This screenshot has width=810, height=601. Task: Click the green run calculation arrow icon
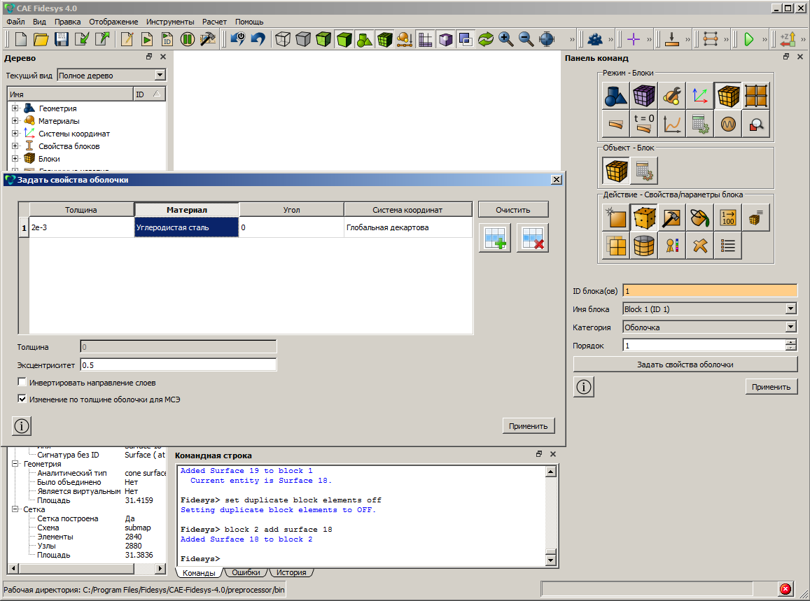(x=748, y=39)
